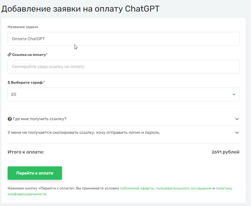Click the "Ссылка на оплату" label text

(29, 55)
